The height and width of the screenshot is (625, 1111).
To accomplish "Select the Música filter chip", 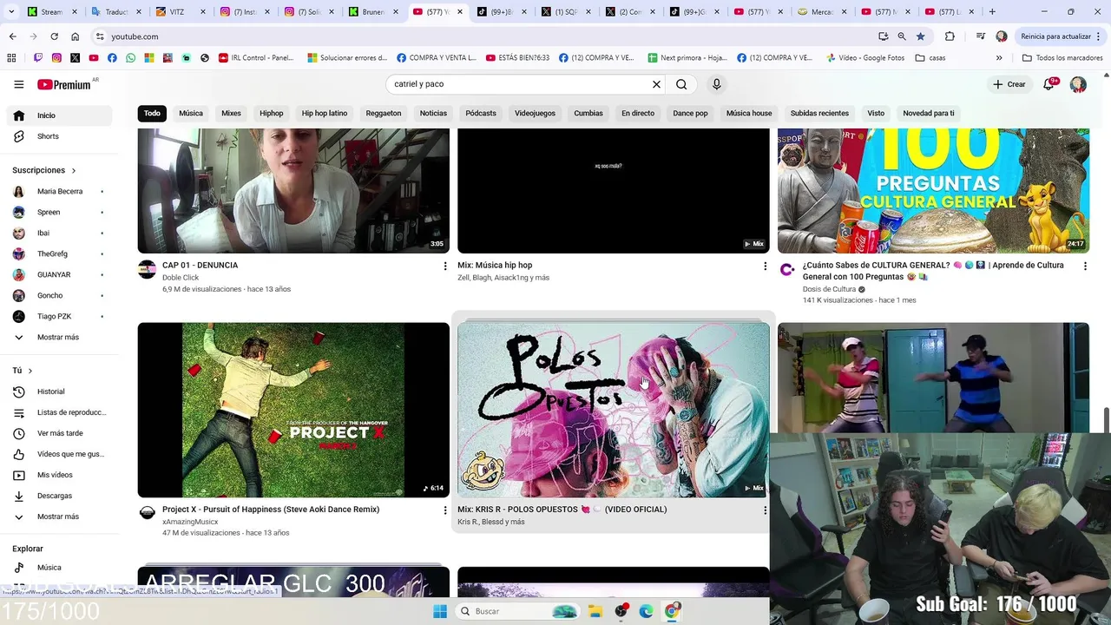I will pyautogui.click(x=191, y=113).
